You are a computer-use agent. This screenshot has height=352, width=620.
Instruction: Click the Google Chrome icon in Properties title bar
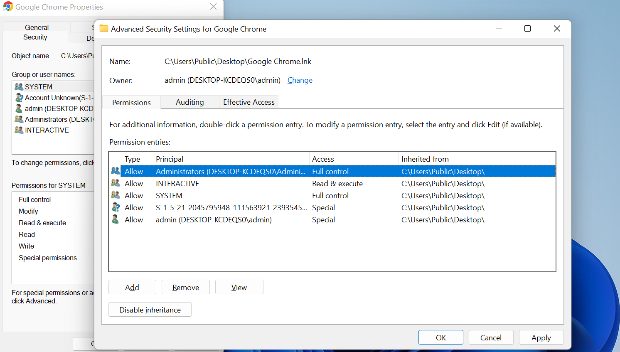[x=8, y=7]
